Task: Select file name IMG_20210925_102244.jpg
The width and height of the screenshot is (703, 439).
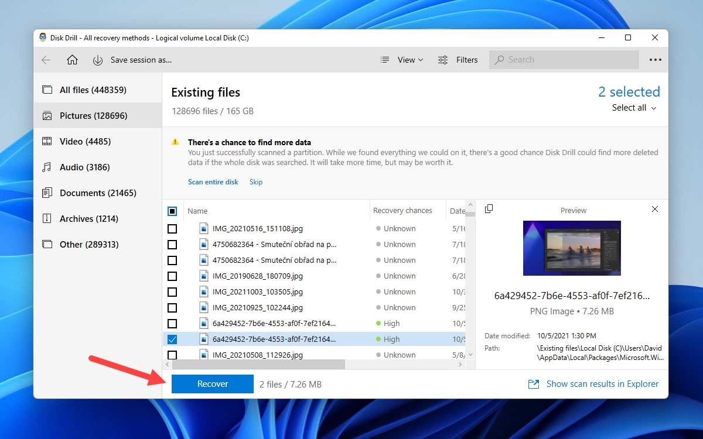Action: [258, 308]
